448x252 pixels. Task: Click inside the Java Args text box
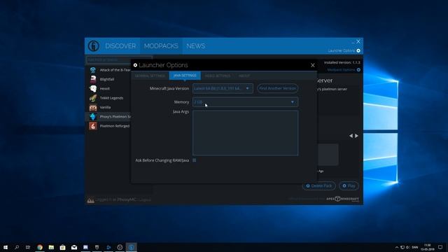coord(245,133)
